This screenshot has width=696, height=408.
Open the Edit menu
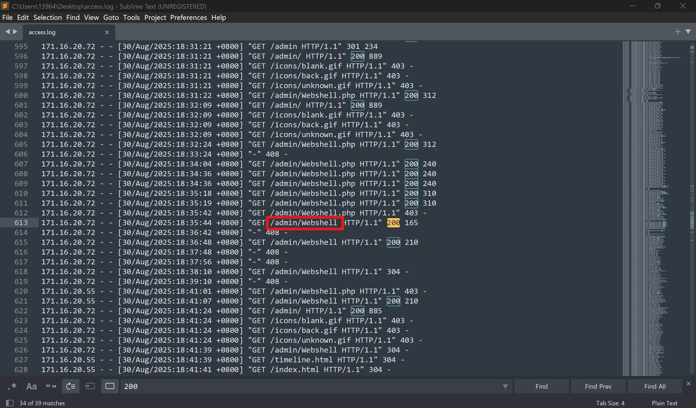point(23,17)
